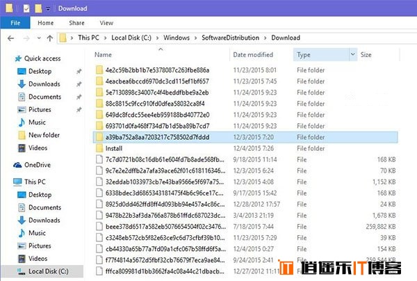Open Downloads under Quick access
Viewport: 417px width, 281px height.
pyautogui.click(x=39, y=84)
